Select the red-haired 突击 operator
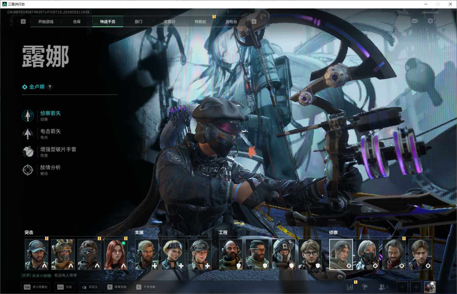This screenshot has height=294, width=457. click(x=116, y=255)
